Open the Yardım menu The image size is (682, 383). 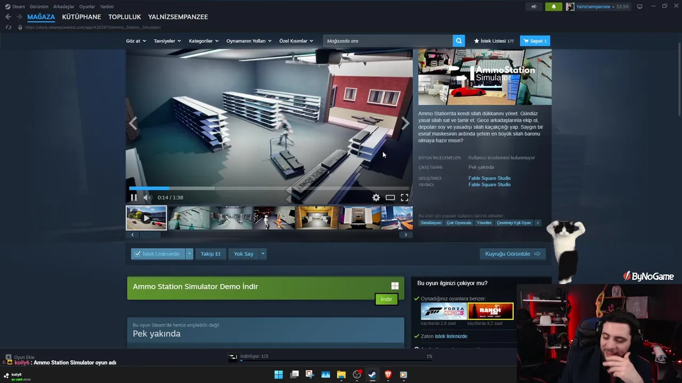107,6
